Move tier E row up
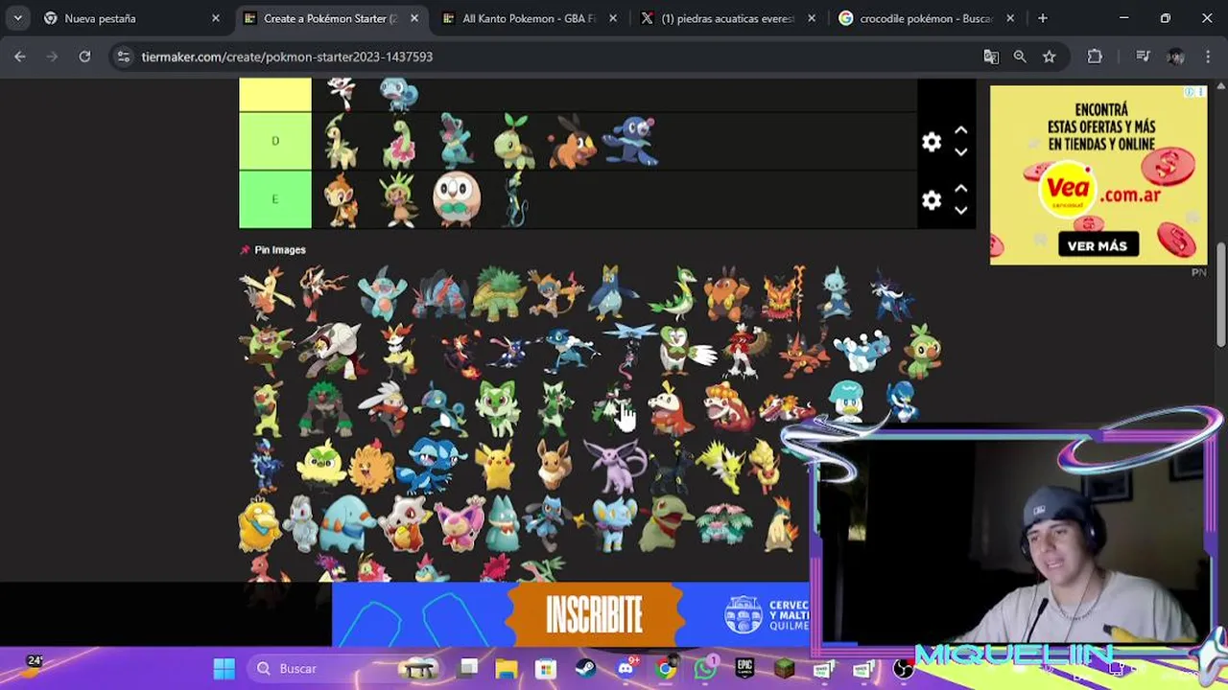Image resolution: width=1228 pixels, height=690 pixels. tap(960, 190)
